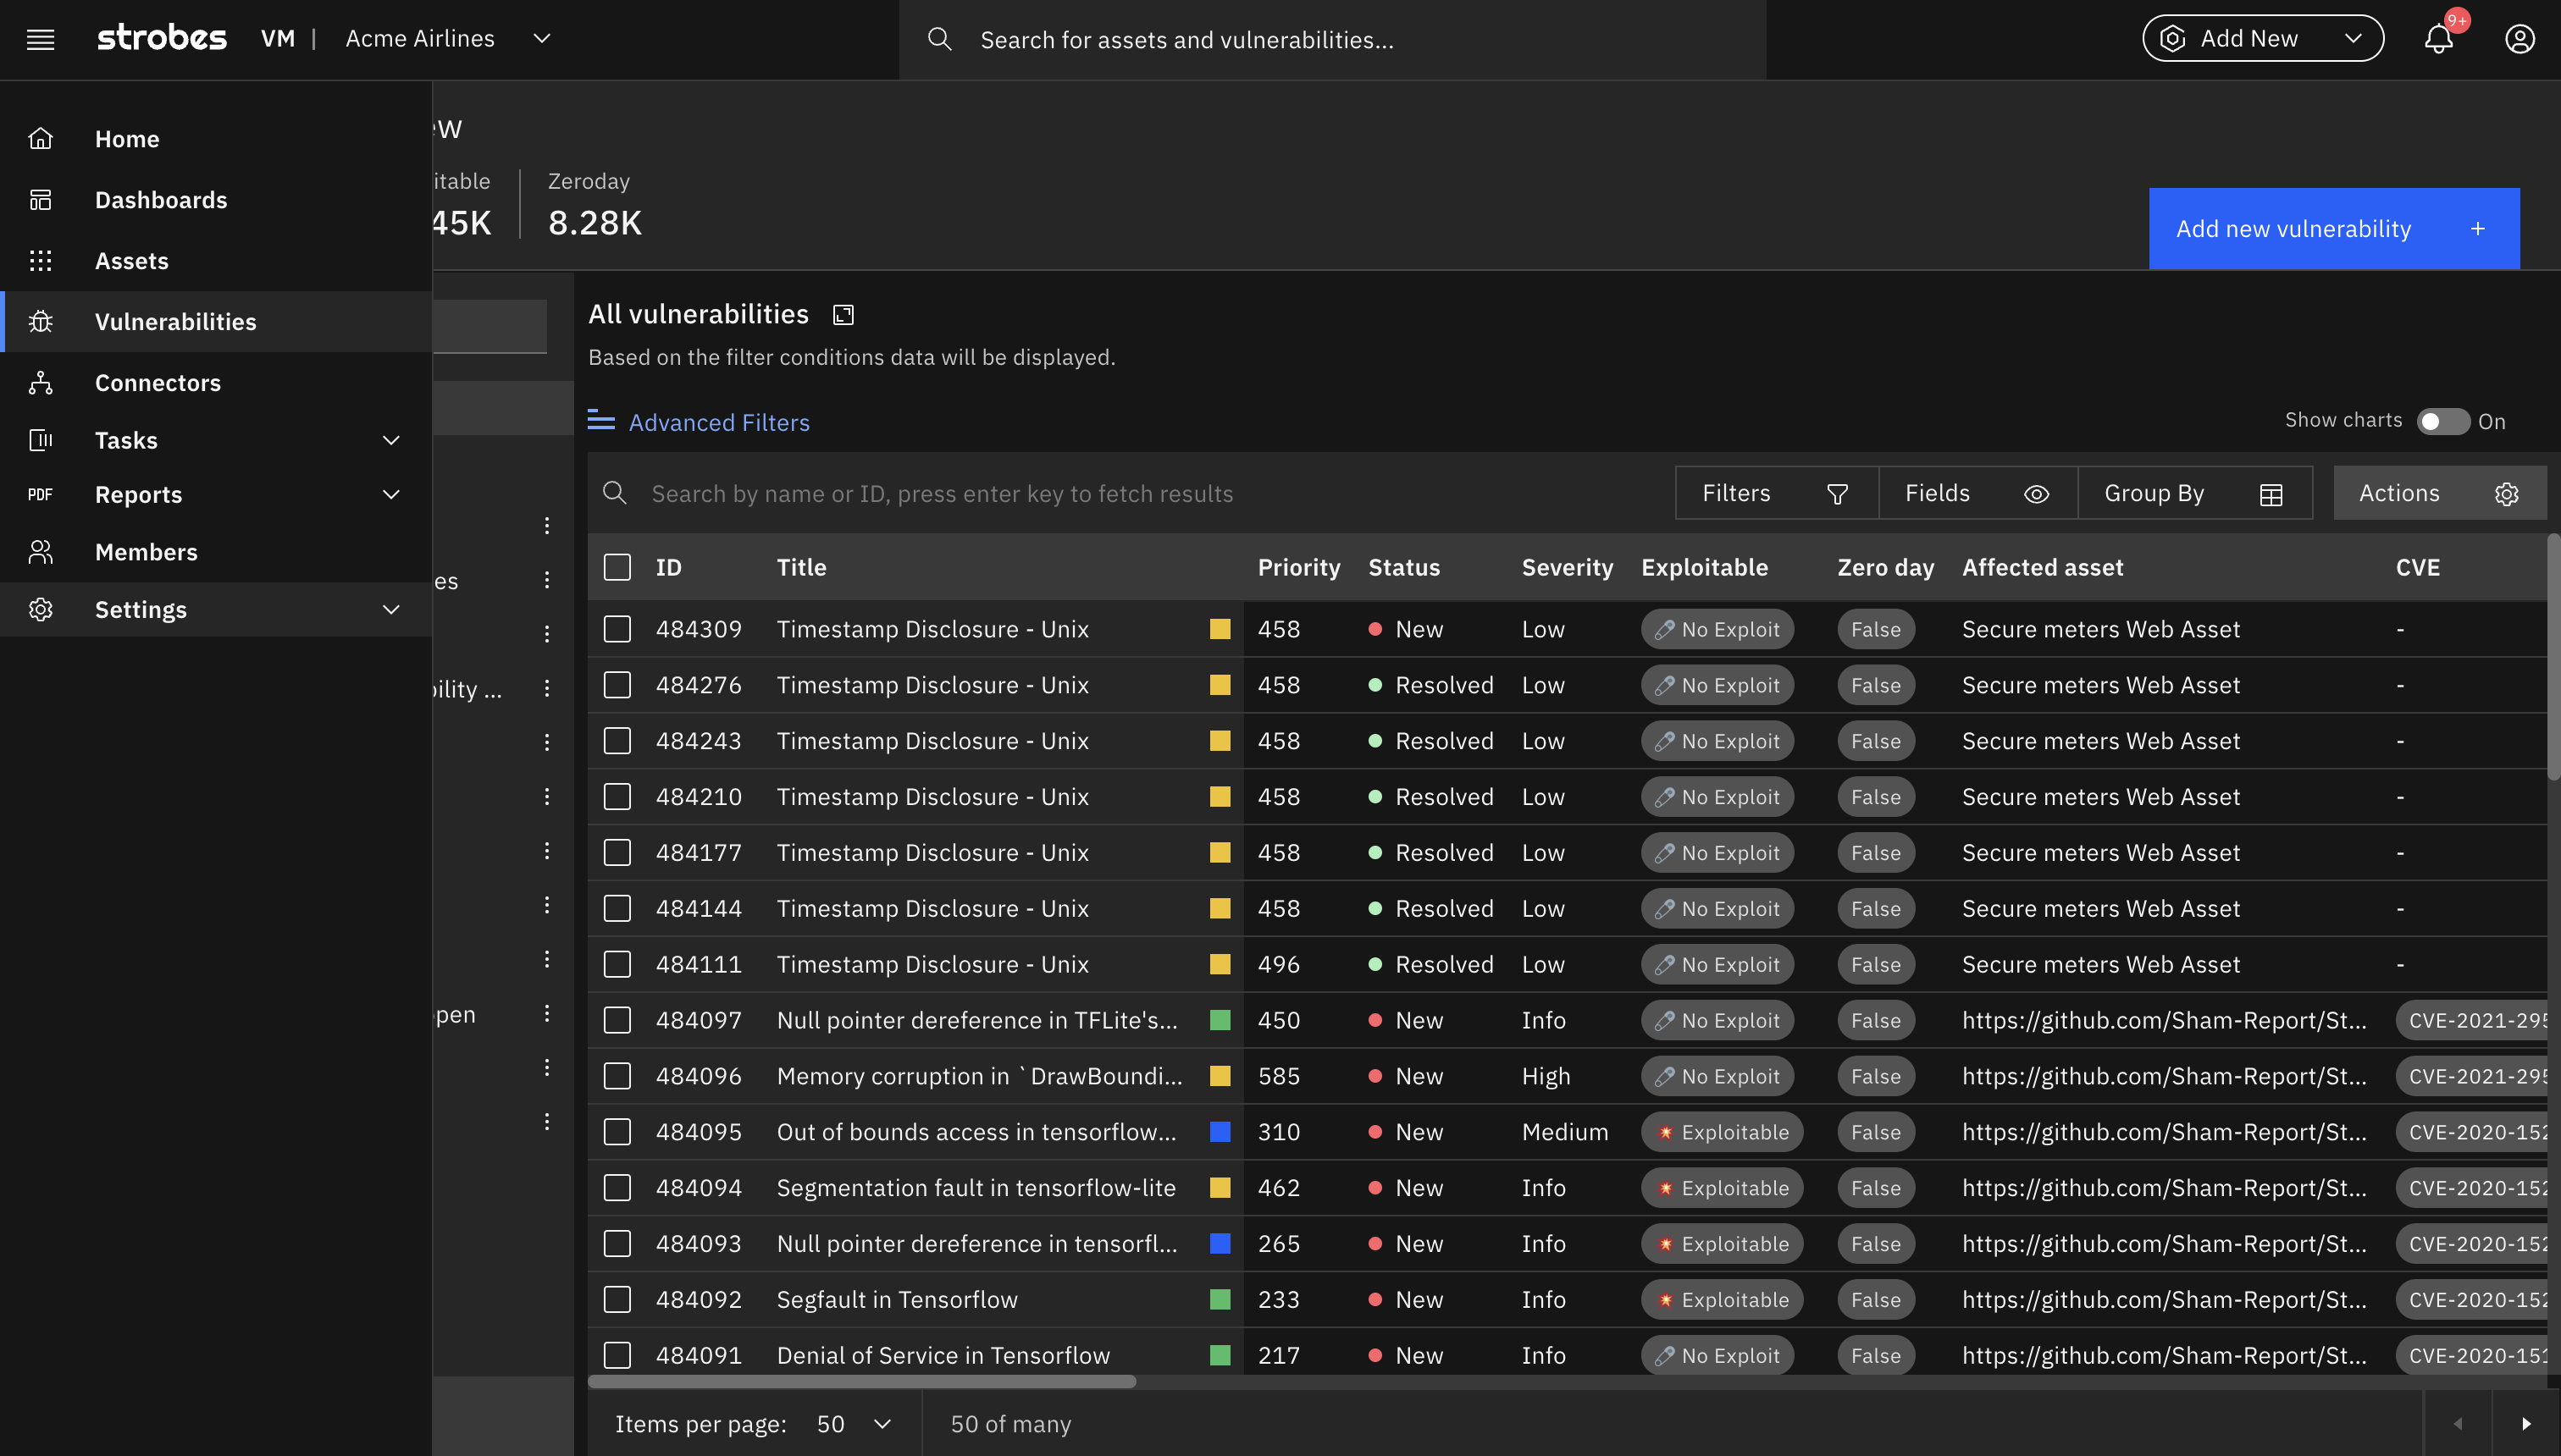This screenshot has width=2561, height=1456.
Task: Click the Reports PDF icon
Action: tap(40, 494)
